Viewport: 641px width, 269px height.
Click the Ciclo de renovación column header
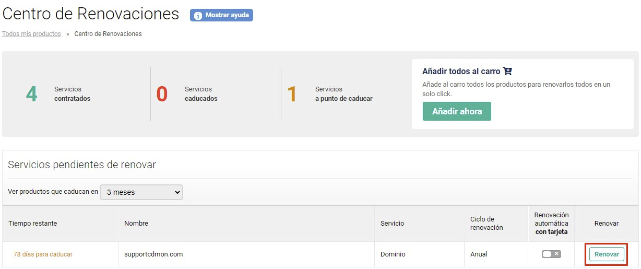point(486,224)
